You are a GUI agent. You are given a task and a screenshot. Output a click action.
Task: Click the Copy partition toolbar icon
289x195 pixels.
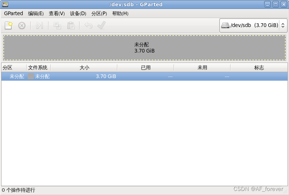tap(57, 26)
